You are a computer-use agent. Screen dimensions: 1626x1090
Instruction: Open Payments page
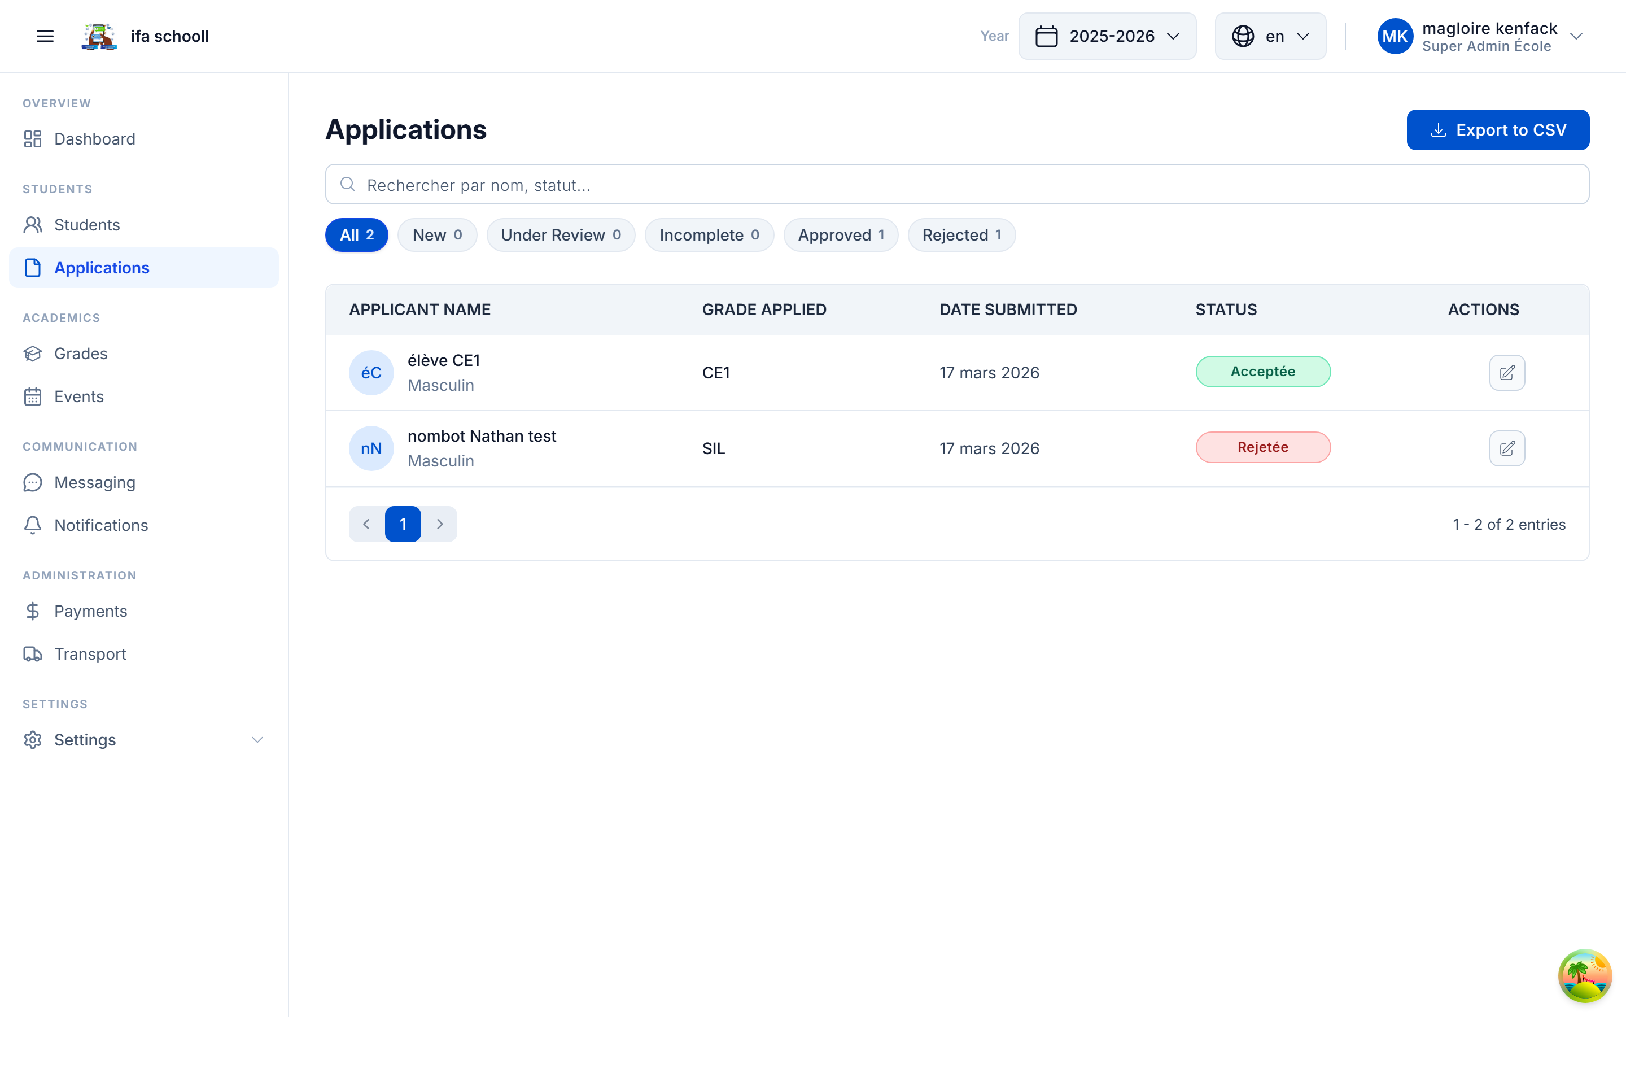tap(90, 611)
